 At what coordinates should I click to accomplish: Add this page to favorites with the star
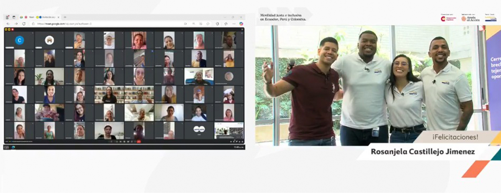[208, 24]
